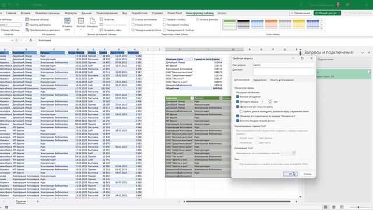The height and width of the screenshot is (210, 373).
Task: Toggle enable fast data load checkbox
Action: pos(237,121)
